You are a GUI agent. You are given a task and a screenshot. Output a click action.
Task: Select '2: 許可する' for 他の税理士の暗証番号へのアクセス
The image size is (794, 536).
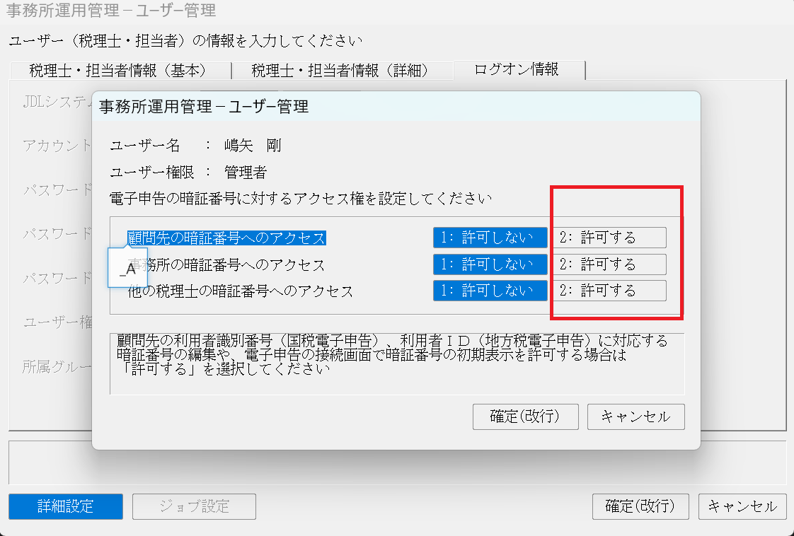pyautogui.click(x=609, y=291)
